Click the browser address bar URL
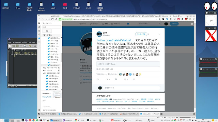Screen dimensions: 218x122 (x=90, y=19)
